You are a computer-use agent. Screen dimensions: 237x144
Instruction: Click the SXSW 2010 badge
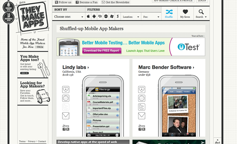(x=8, y=7)
